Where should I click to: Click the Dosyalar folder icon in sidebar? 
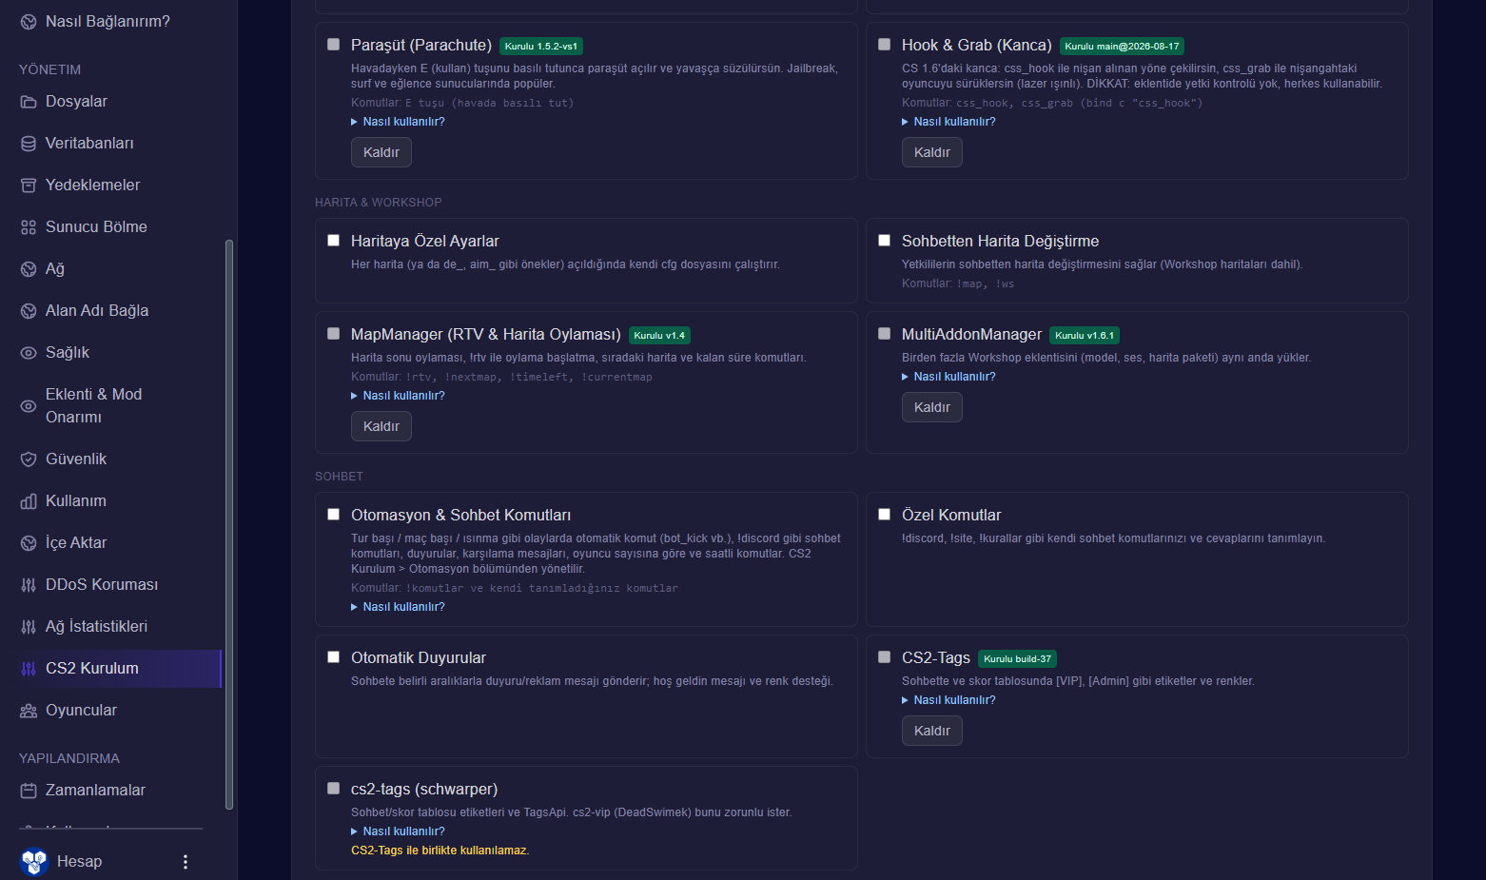[x=29, y=102]
